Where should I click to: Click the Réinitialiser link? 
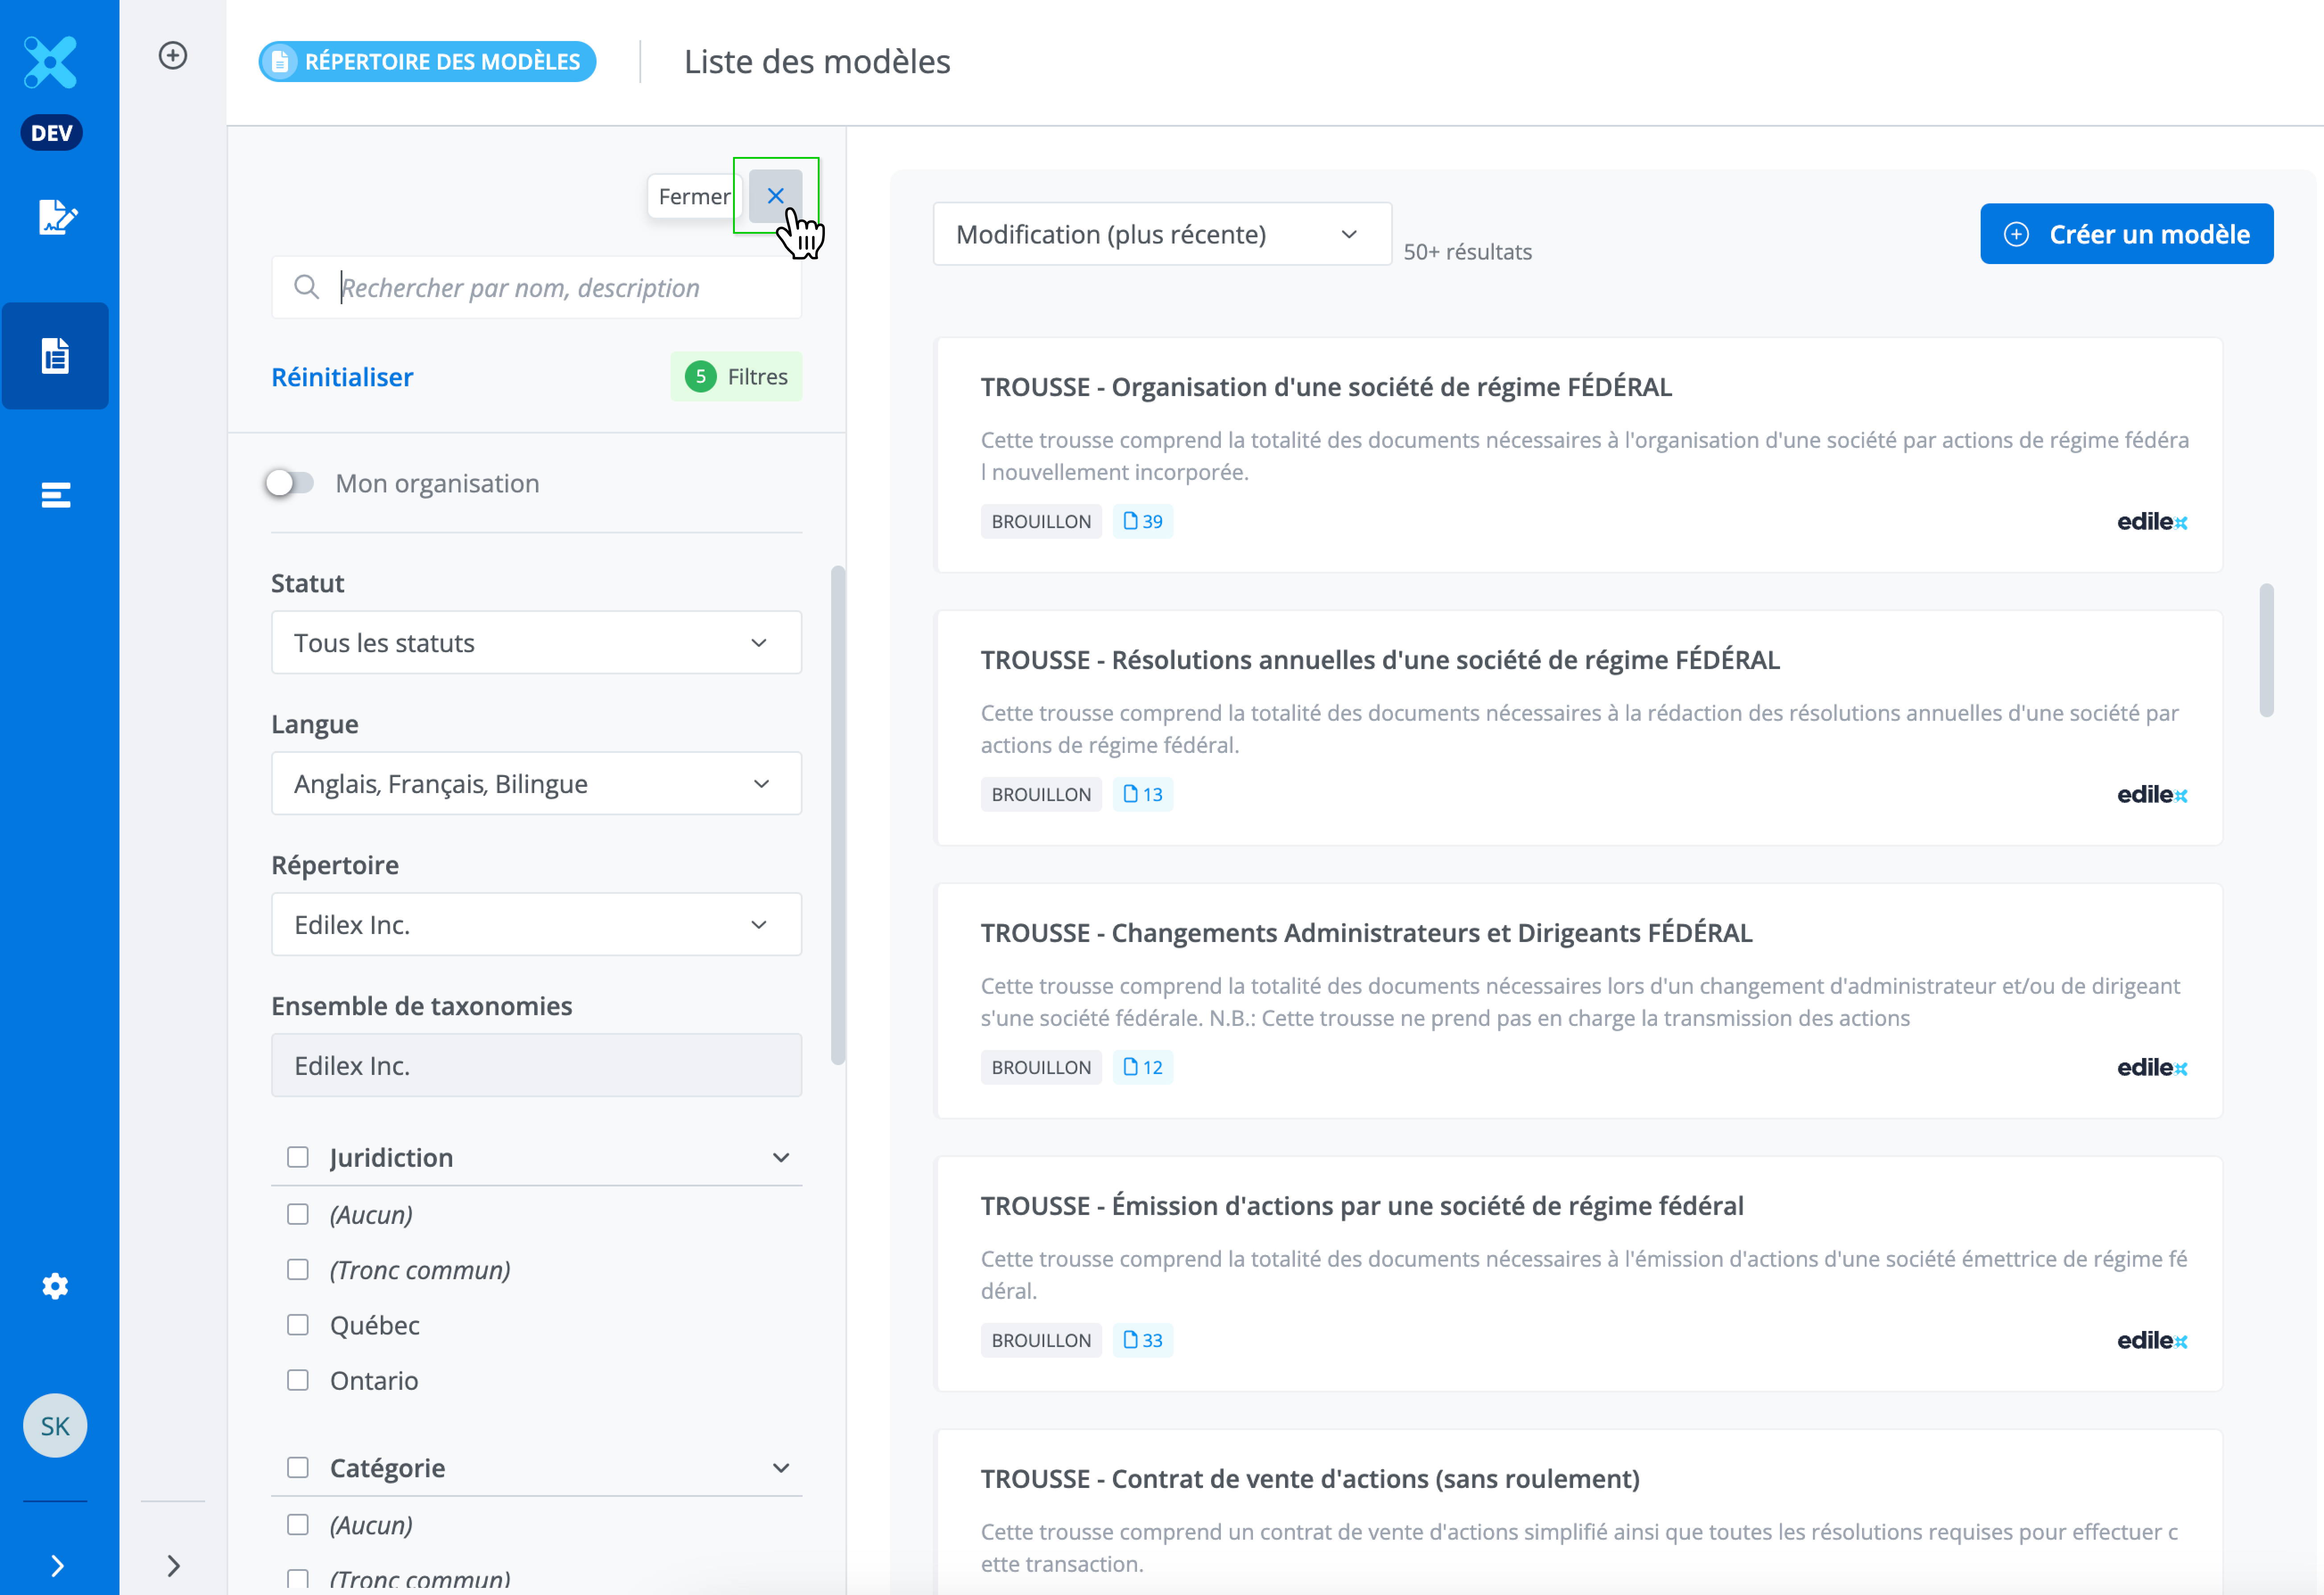pos(342,377)
